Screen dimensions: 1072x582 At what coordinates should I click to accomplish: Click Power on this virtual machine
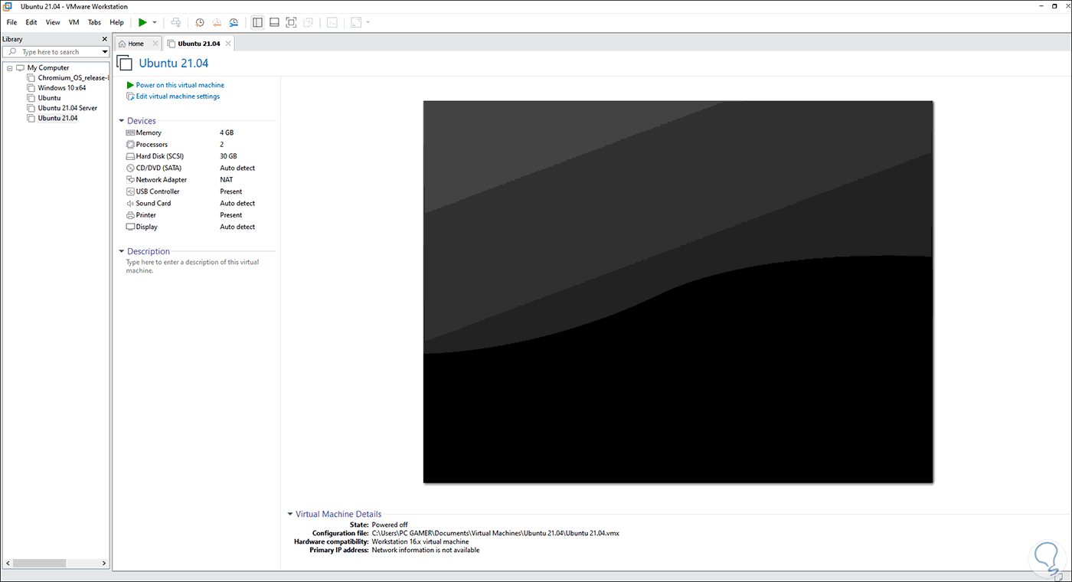tap(180, 85)
